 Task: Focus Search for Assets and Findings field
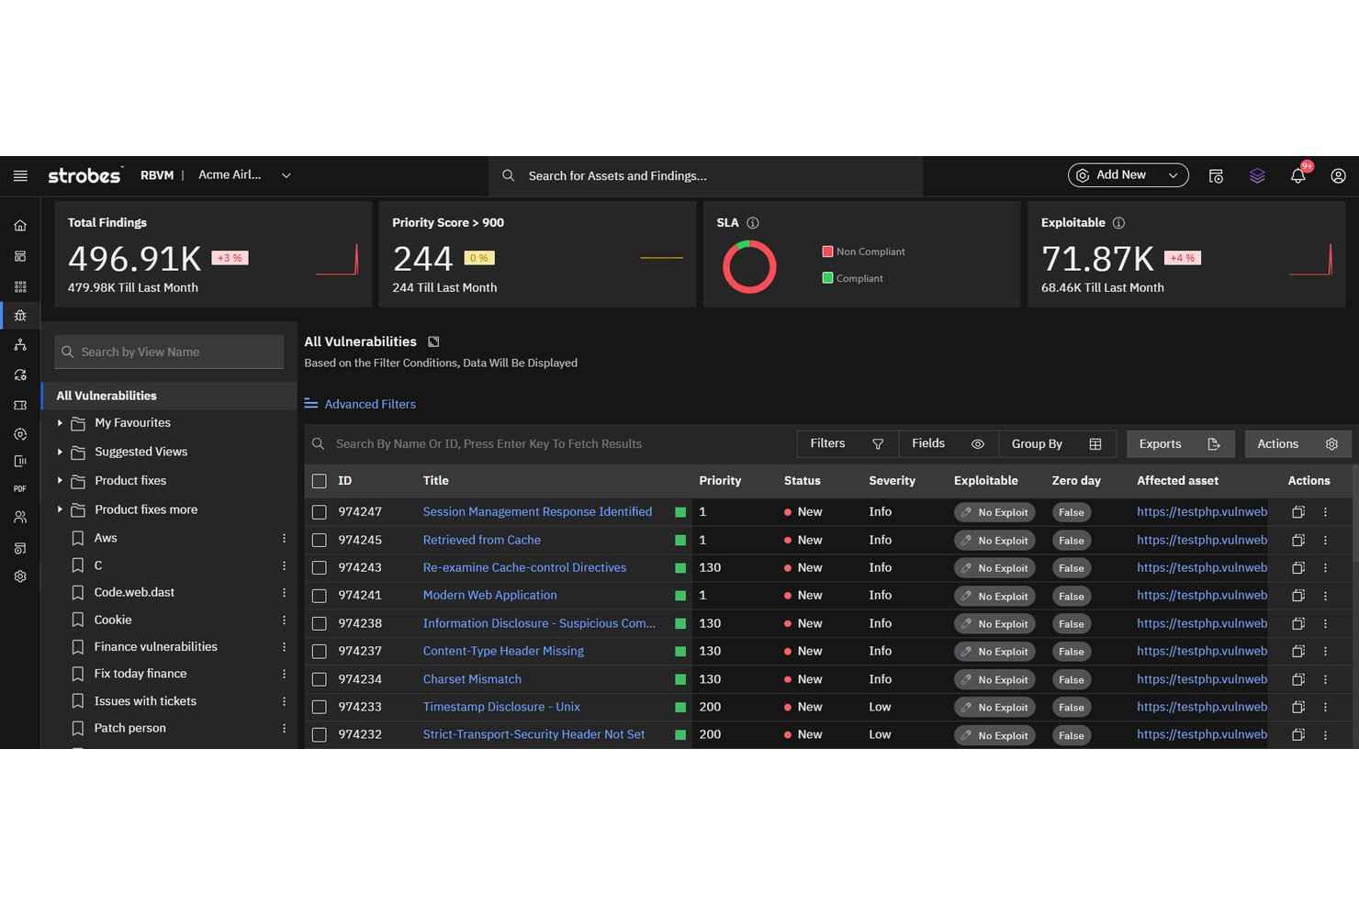(x=705, y=175)
